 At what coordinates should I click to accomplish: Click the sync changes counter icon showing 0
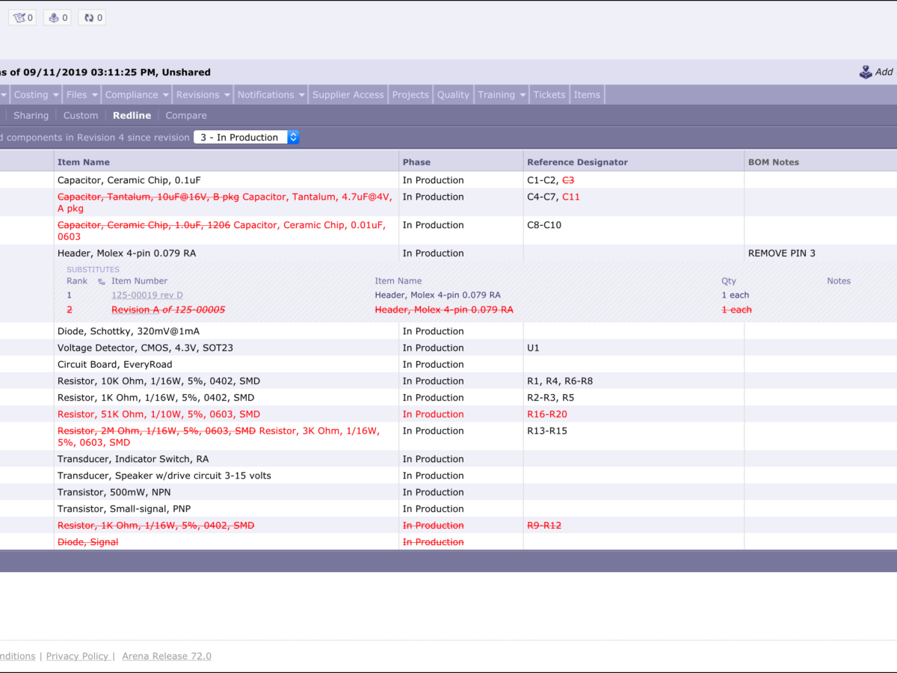[x=91, y=16]
